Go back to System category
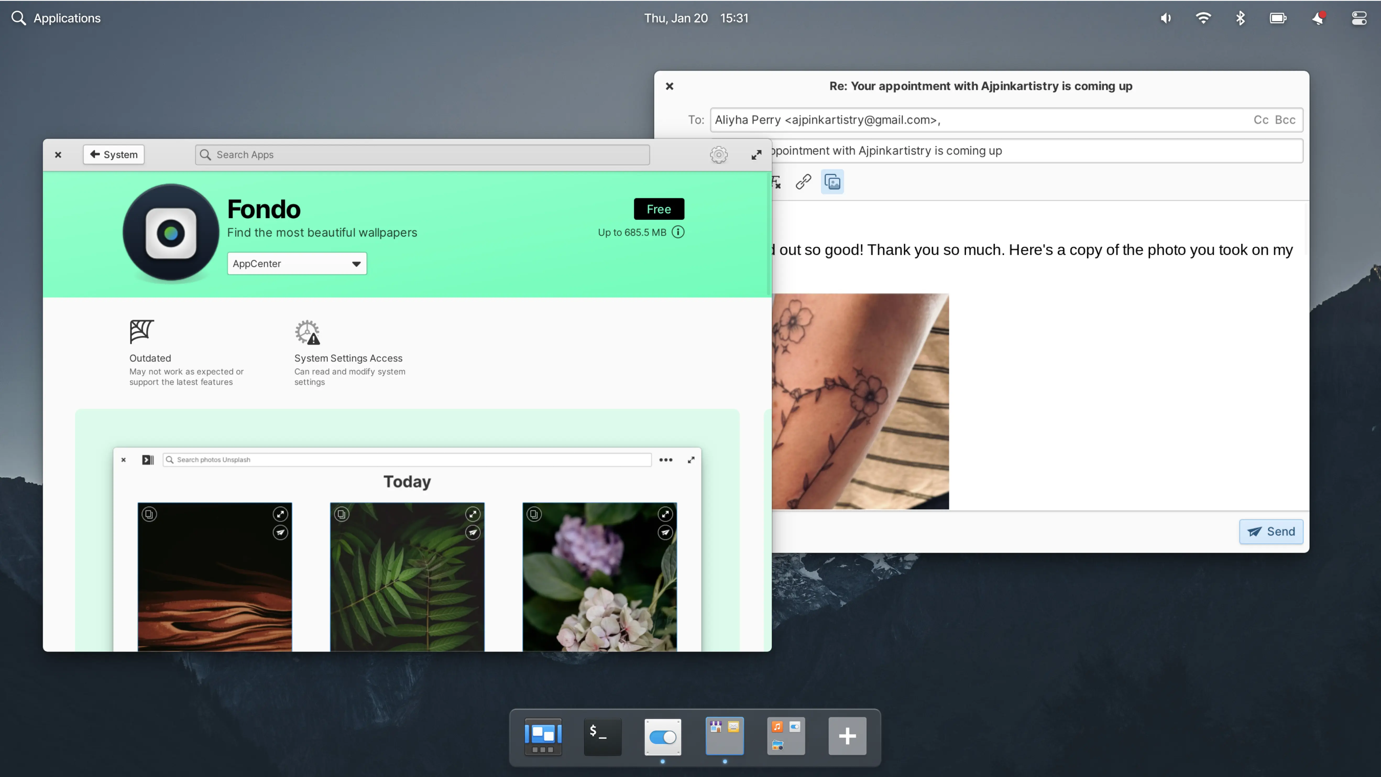The image size is (1381, 777). (114, 155)
